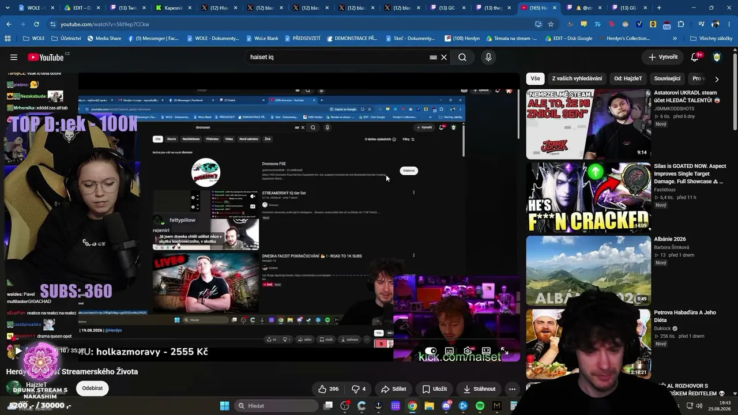
Task: Click the Sdílet share button
Action: point(394,389)
